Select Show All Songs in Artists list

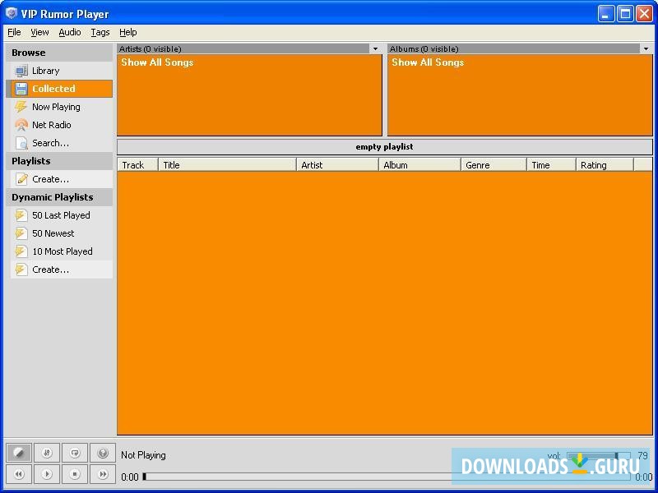point(157,62)
